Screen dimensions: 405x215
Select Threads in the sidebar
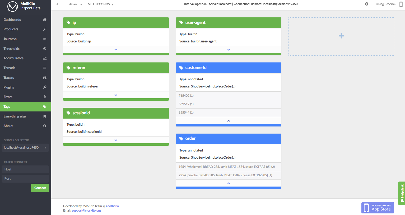[26, 68]
